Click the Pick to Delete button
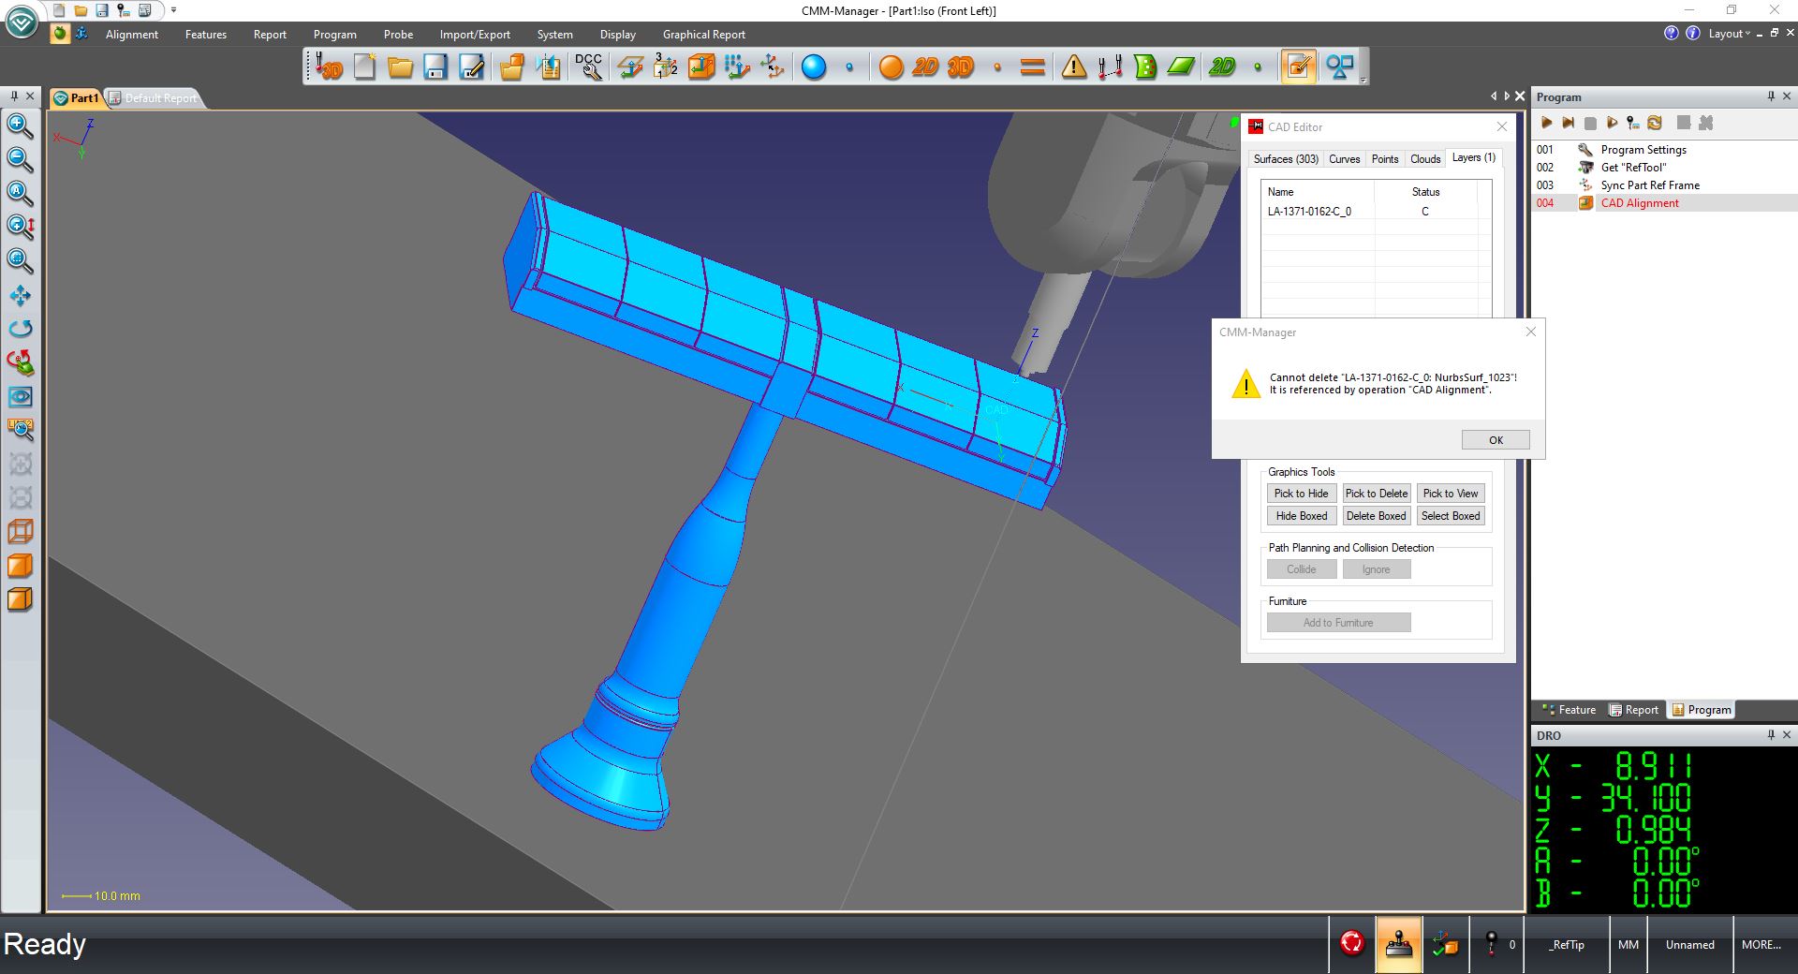This screenshot has height=974, width=1798. (1377, 494)
